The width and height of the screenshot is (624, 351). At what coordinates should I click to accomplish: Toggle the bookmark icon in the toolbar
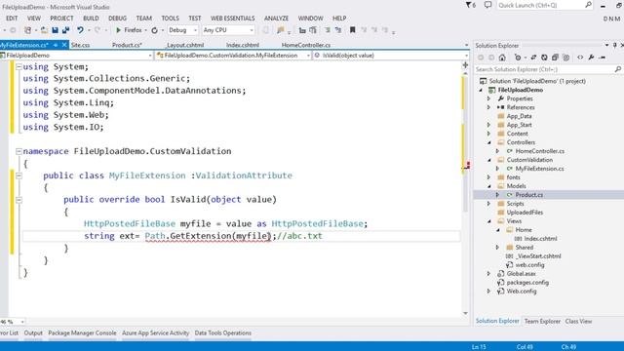pyautogui.click(x=352, y=30)
